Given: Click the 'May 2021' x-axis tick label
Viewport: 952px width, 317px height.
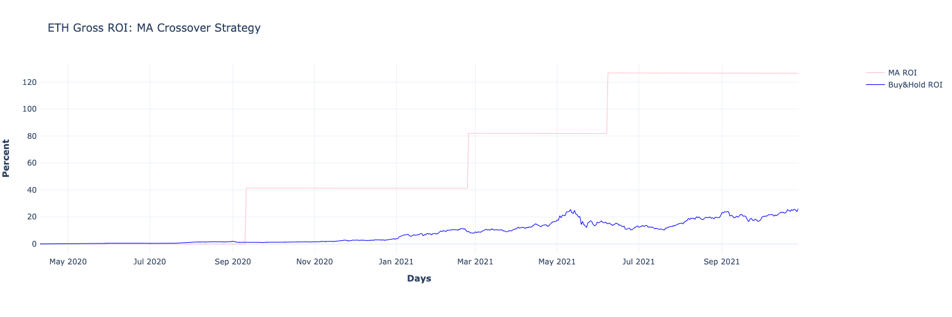Looking at the screenshot, I should tap(557, 261).
